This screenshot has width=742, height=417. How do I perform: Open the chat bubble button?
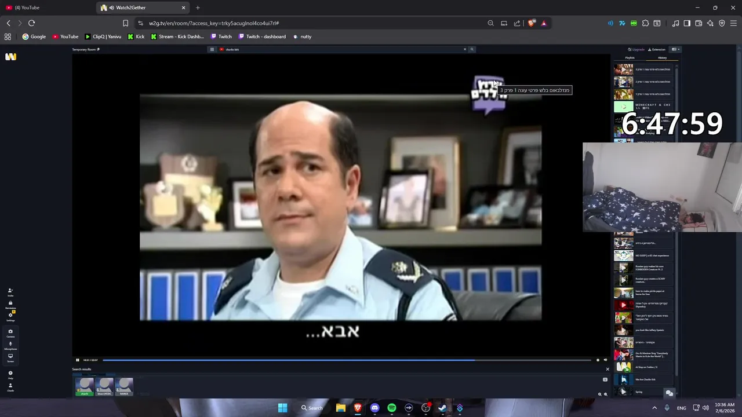coord(670,393)
